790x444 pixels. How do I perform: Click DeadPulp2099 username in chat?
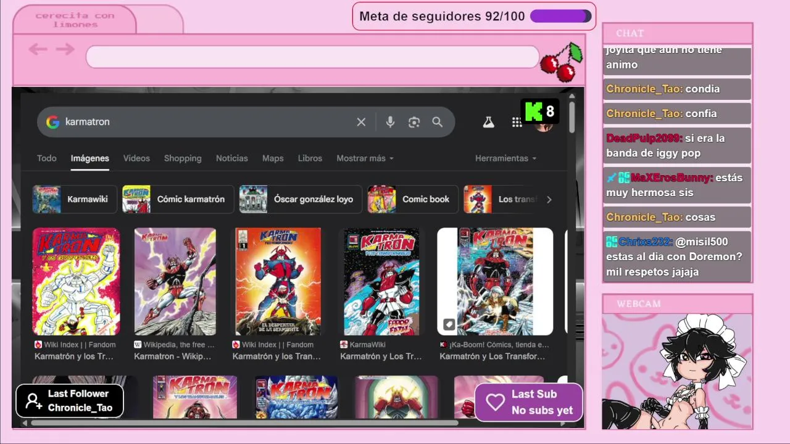(x=644, y=138)
